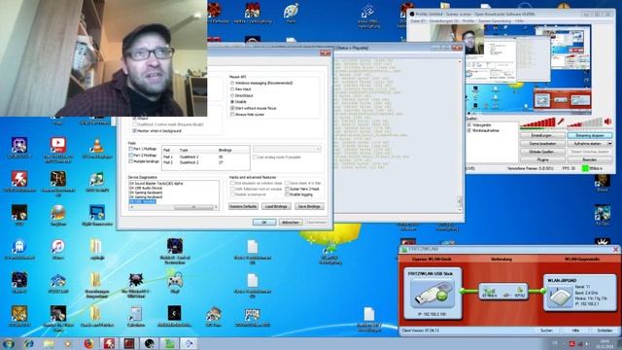
Task: Mute the desktop speaker icon in OBS
Action: coord(608,121)
